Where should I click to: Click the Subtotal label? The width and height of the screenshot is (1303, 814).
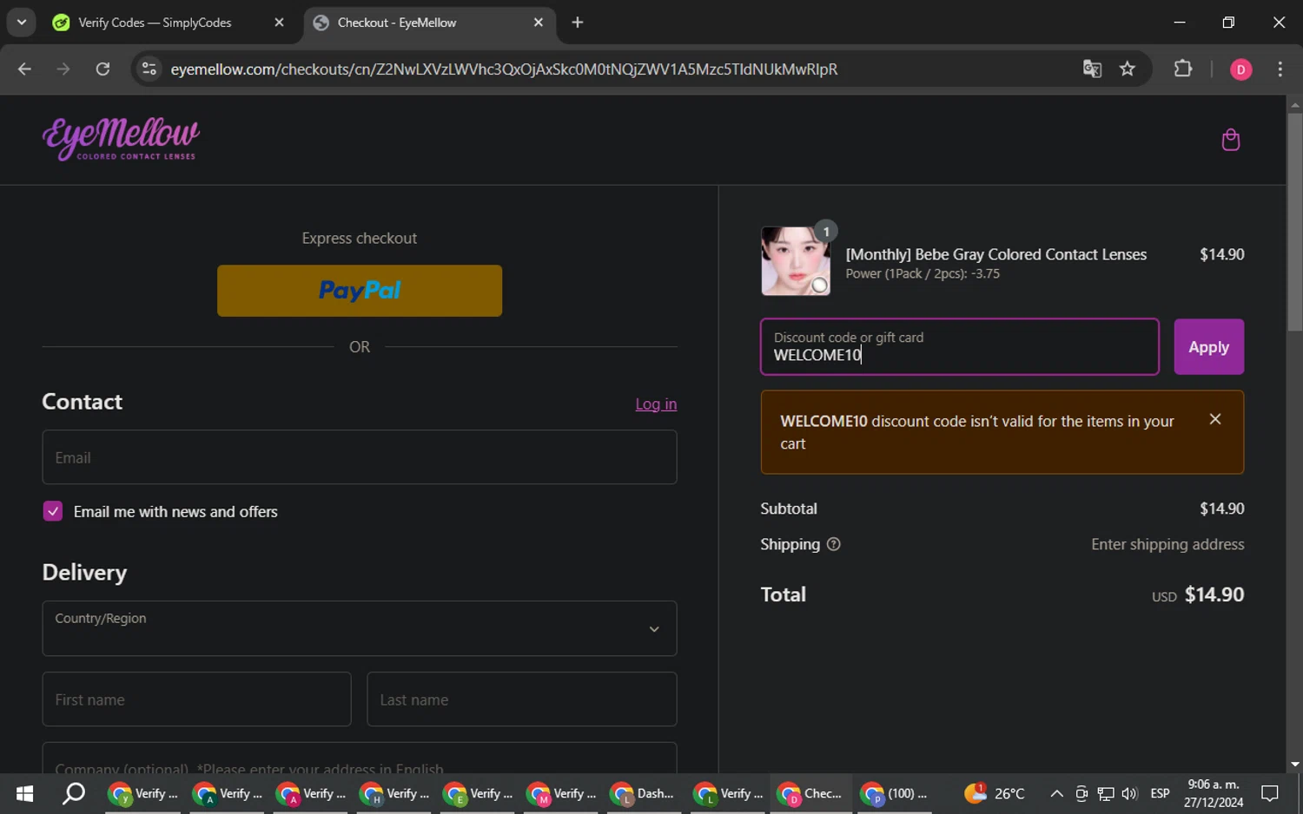(789, 509)
